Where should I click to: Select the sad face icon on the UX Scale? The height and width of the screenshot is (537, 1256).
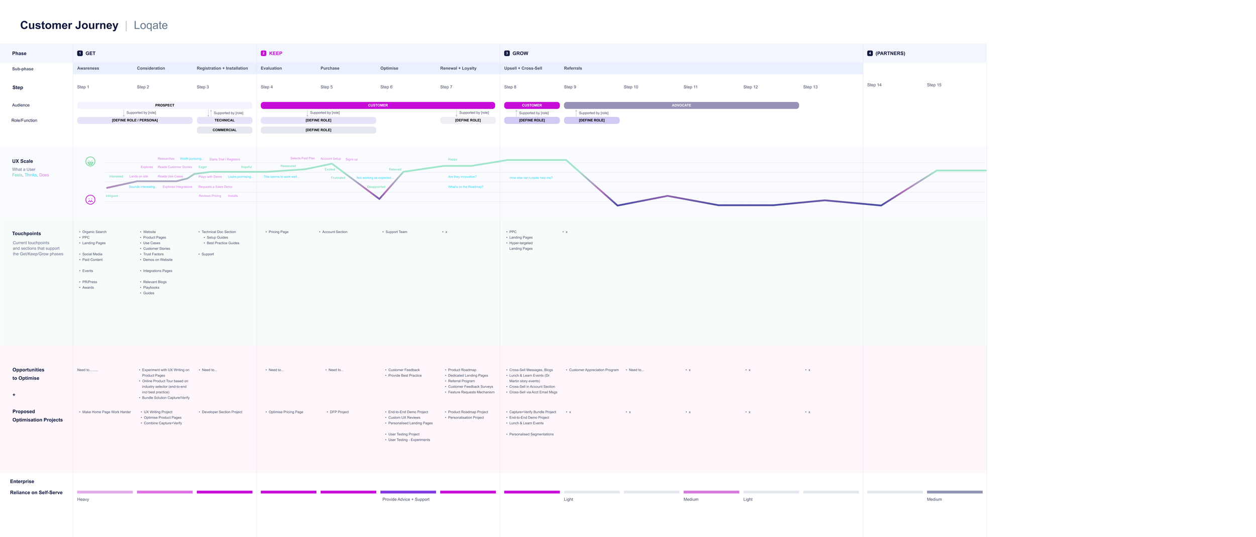coord(90,199)
